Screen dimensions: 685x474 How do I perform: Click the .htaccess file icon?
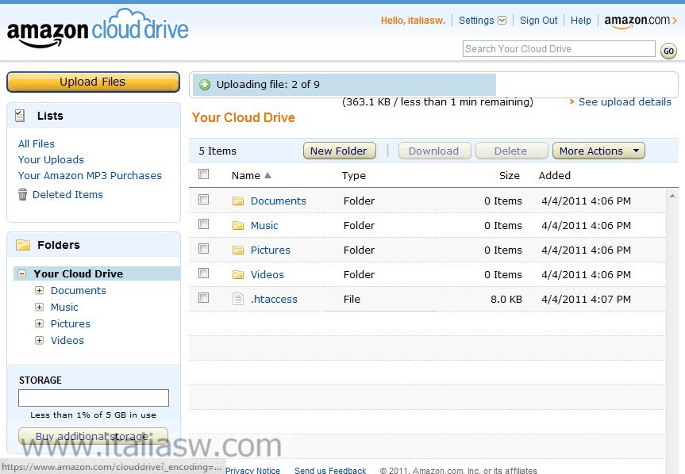238,299
